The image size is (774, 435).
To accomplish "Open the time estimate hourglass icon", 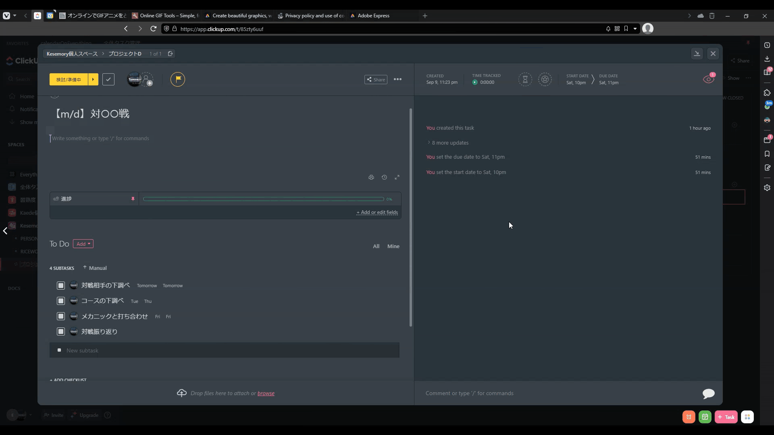I will pyautogui.click(x=525, y=79).
